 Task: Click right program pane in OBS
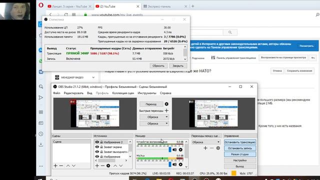[213, 113]
